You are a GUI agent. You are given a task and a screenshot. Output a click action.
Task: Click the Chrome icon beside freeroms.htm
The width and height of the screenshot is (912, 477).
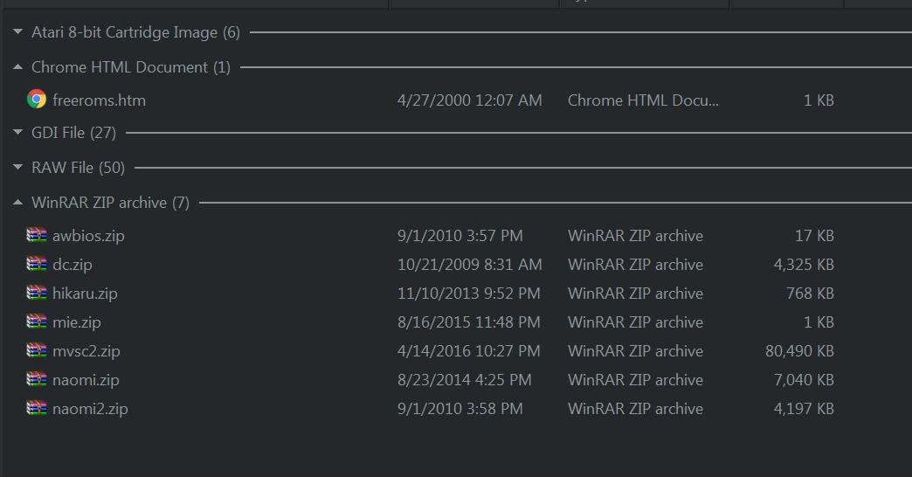[37, 100]
